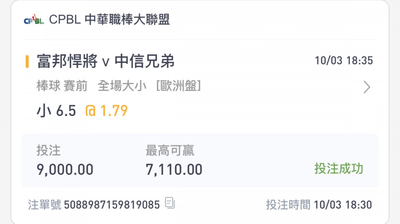Select the 小 6.5 bet selection
400x224 pixels.
point(56,111)
